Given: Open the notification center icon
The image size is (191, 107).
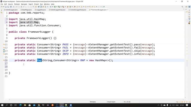Looking at the screenshot, I should coord(187,105).
